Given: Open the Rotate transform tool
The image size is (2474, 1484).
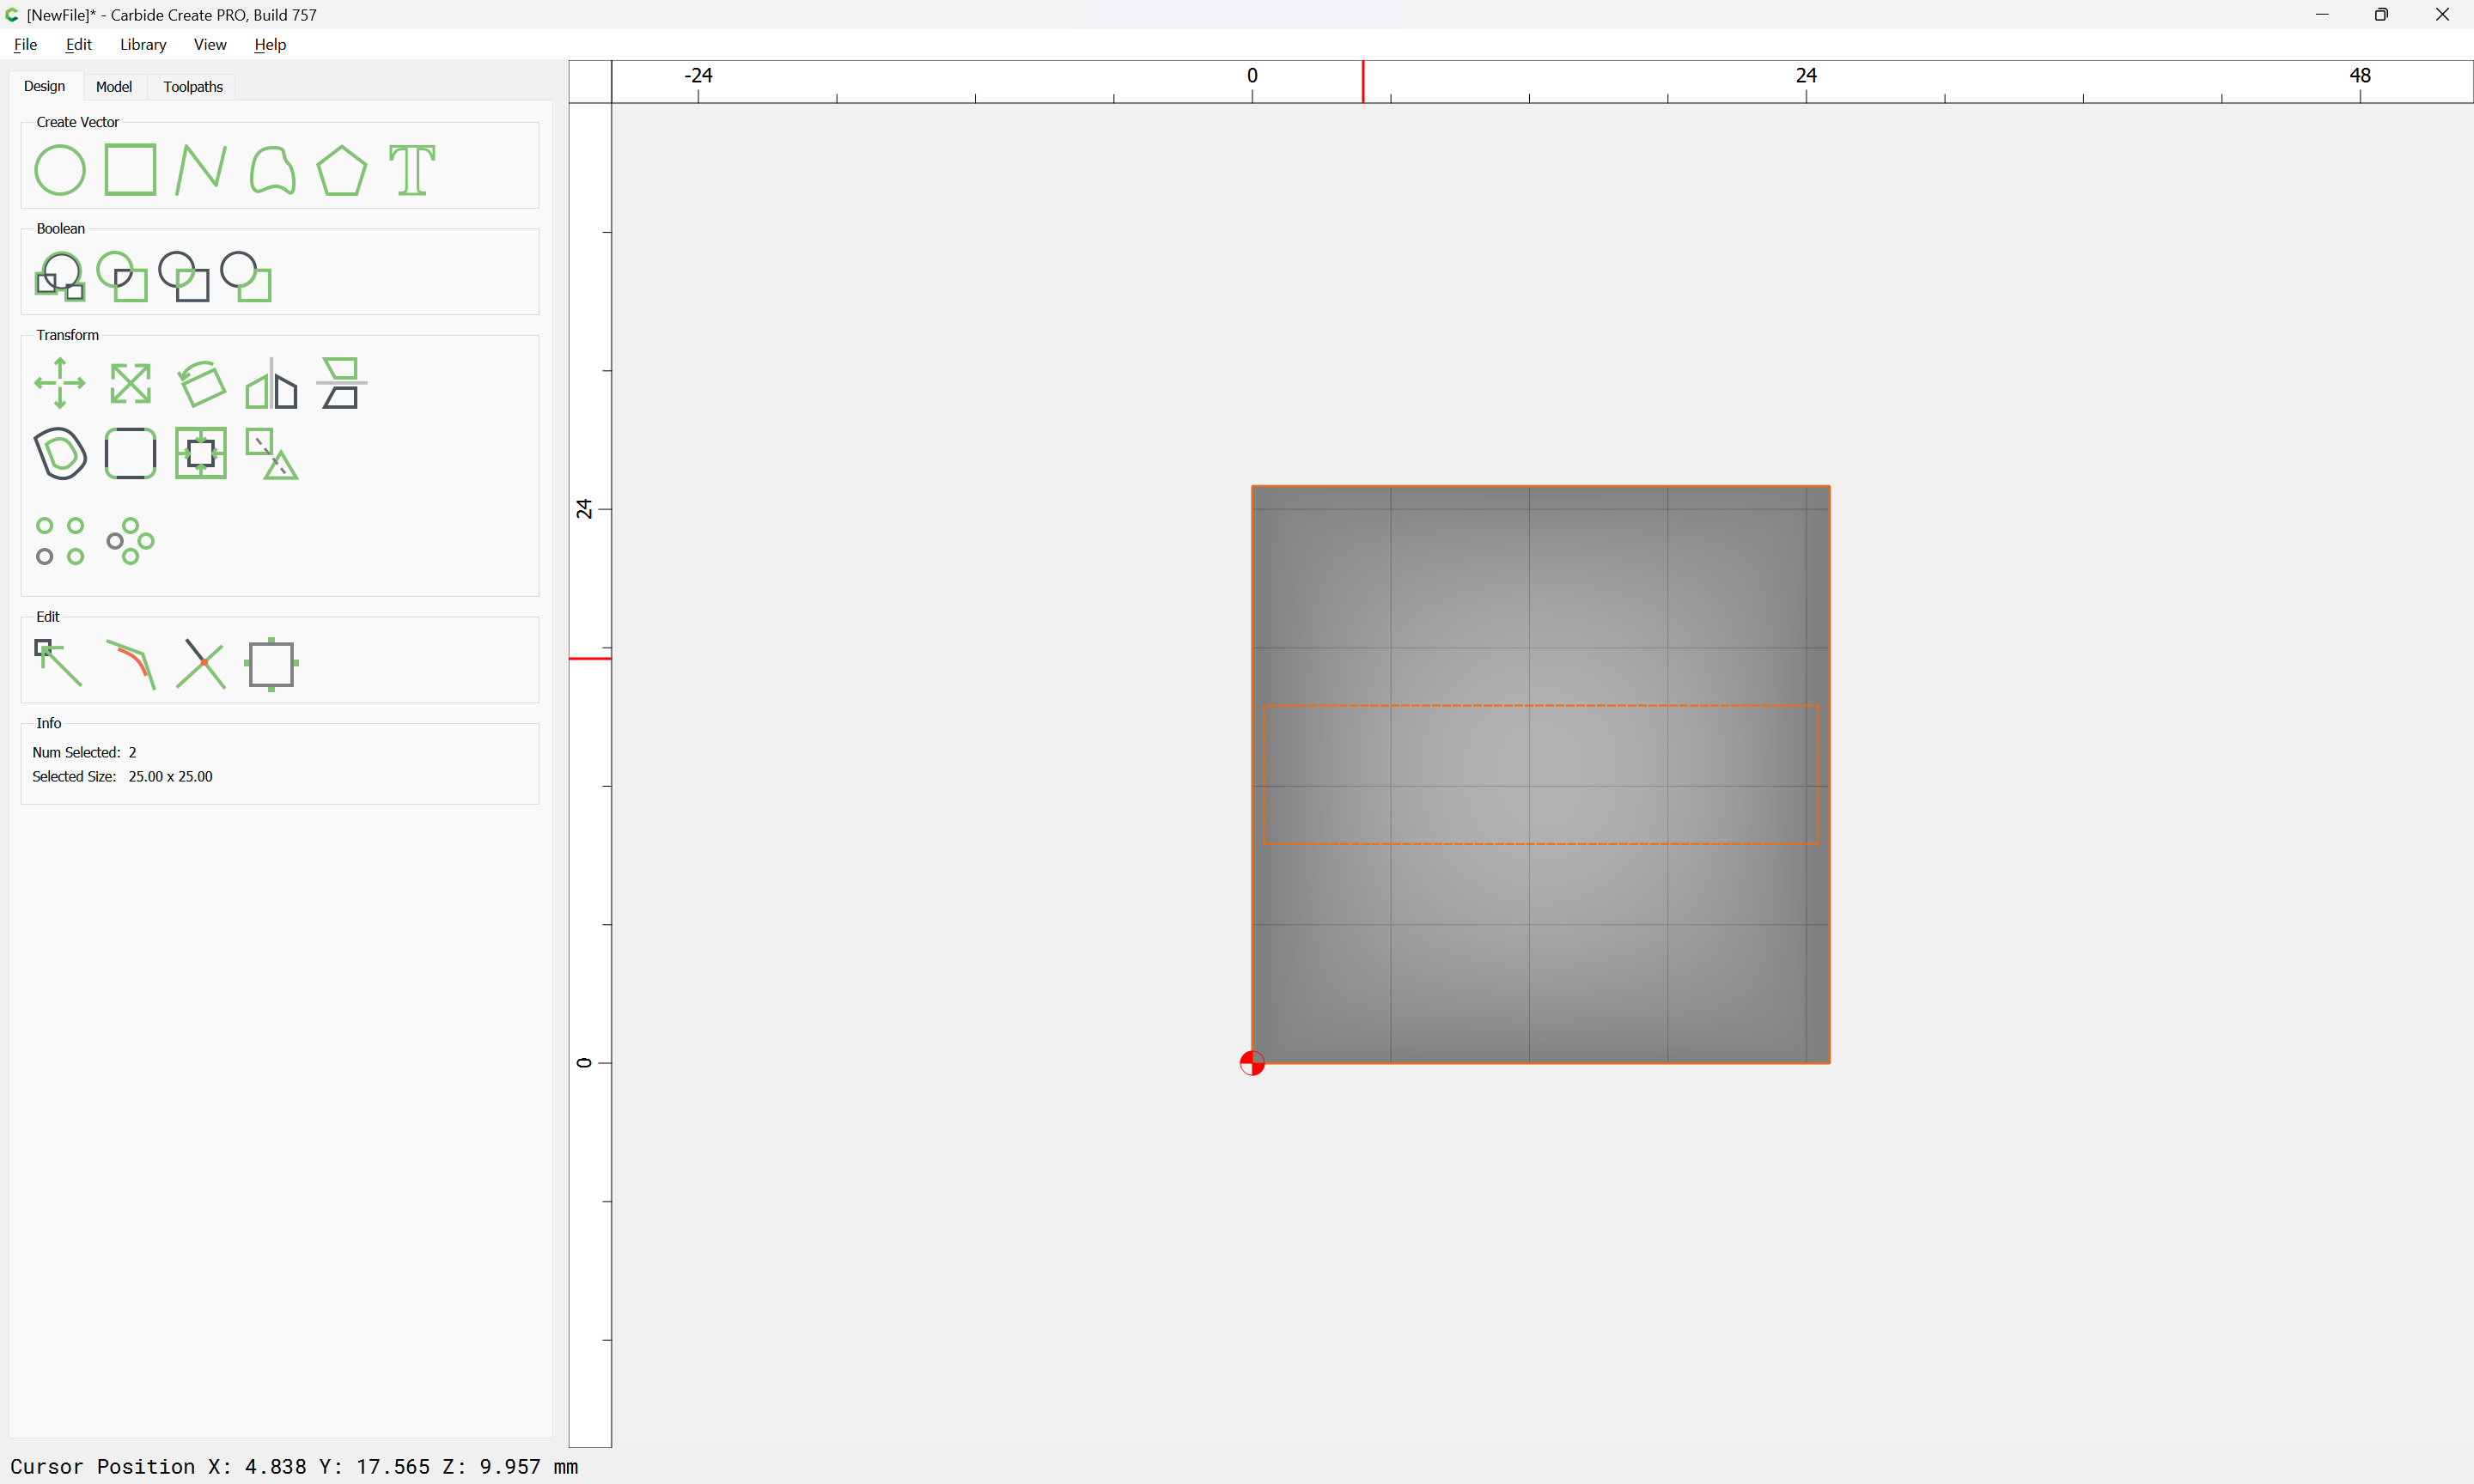Looking at the screenshot, I should pos(201,383).
